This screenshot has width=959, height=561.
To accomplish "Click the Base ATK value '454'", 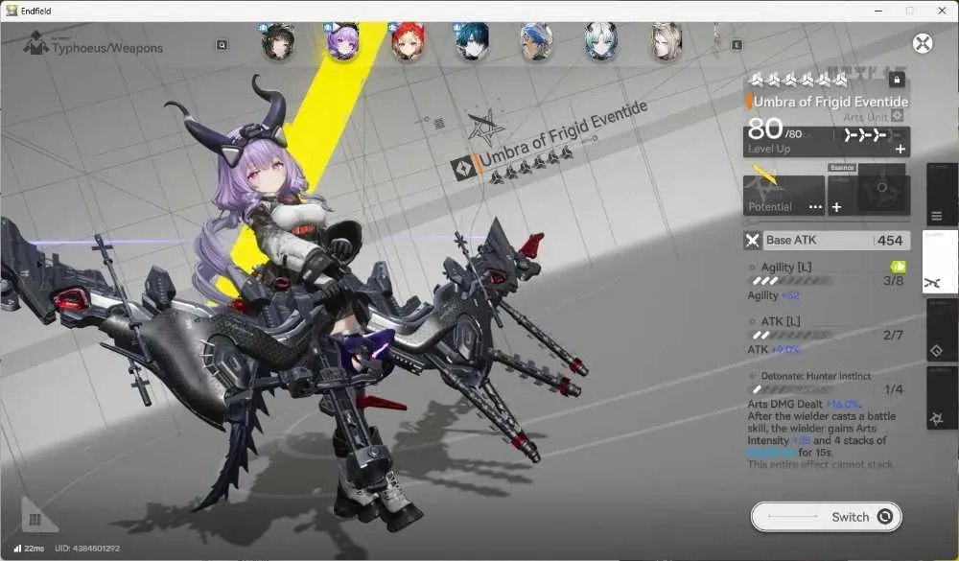I will 890,241.
